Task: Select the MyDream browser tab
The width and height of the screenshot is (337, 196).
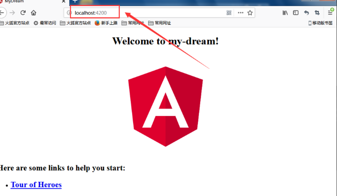Action: tap(34, 1)
